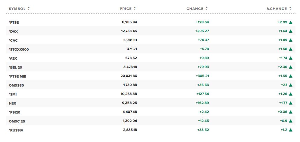Screen dimensions: 300x142
Task: Open the OMXS30 symbol link
Action: (x=17, y=85)
